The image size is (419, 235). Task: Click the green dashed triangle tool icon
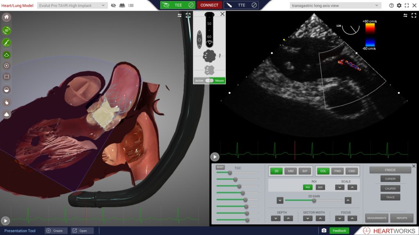[7, 55]
